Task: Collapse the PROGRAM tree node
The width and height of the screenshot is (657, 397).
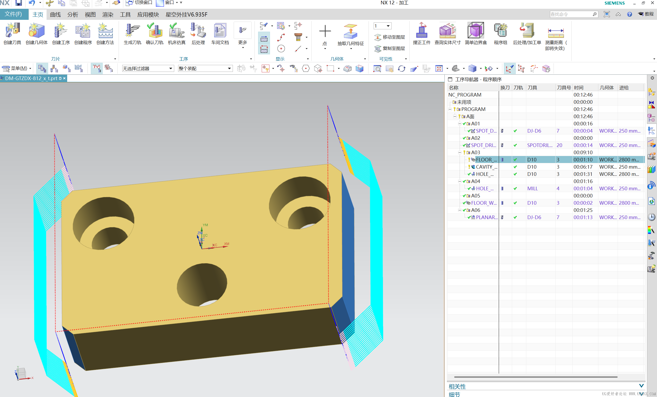Action: [x=450, y=109]
